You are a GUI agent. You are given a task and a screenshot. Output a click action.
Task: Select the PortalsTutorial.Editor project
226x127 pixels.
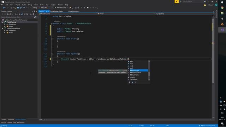(x=13, y=28)
